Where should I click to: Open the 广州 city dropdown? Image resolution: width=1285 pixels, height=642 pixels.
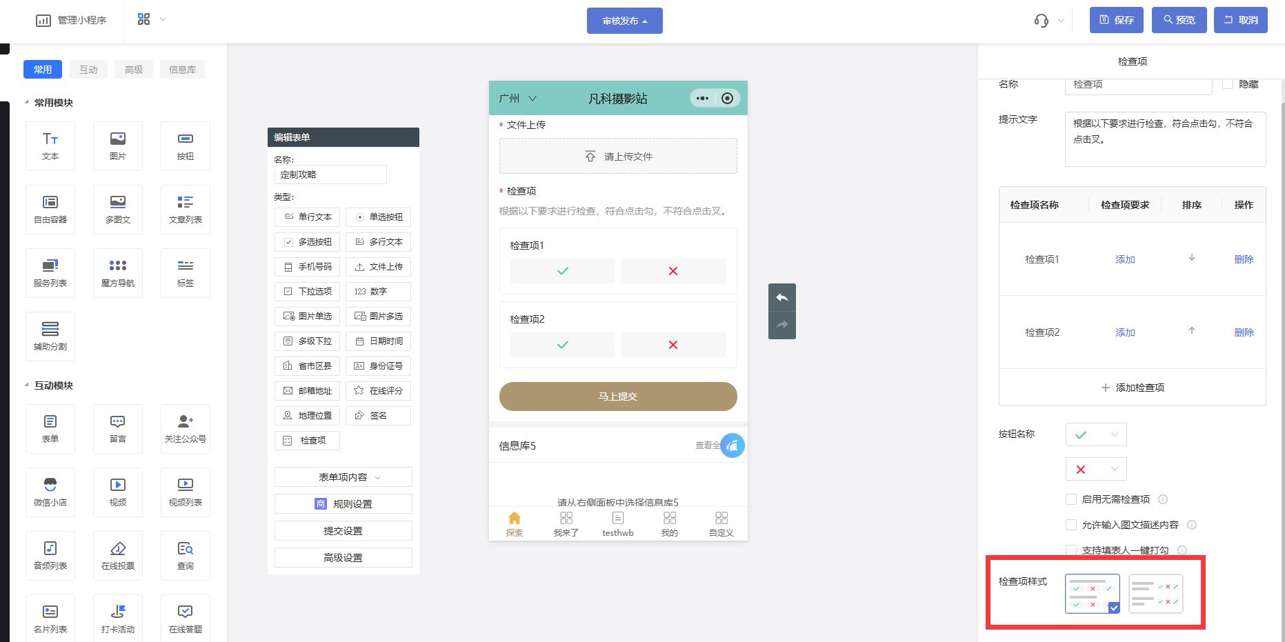pos(518,99)
